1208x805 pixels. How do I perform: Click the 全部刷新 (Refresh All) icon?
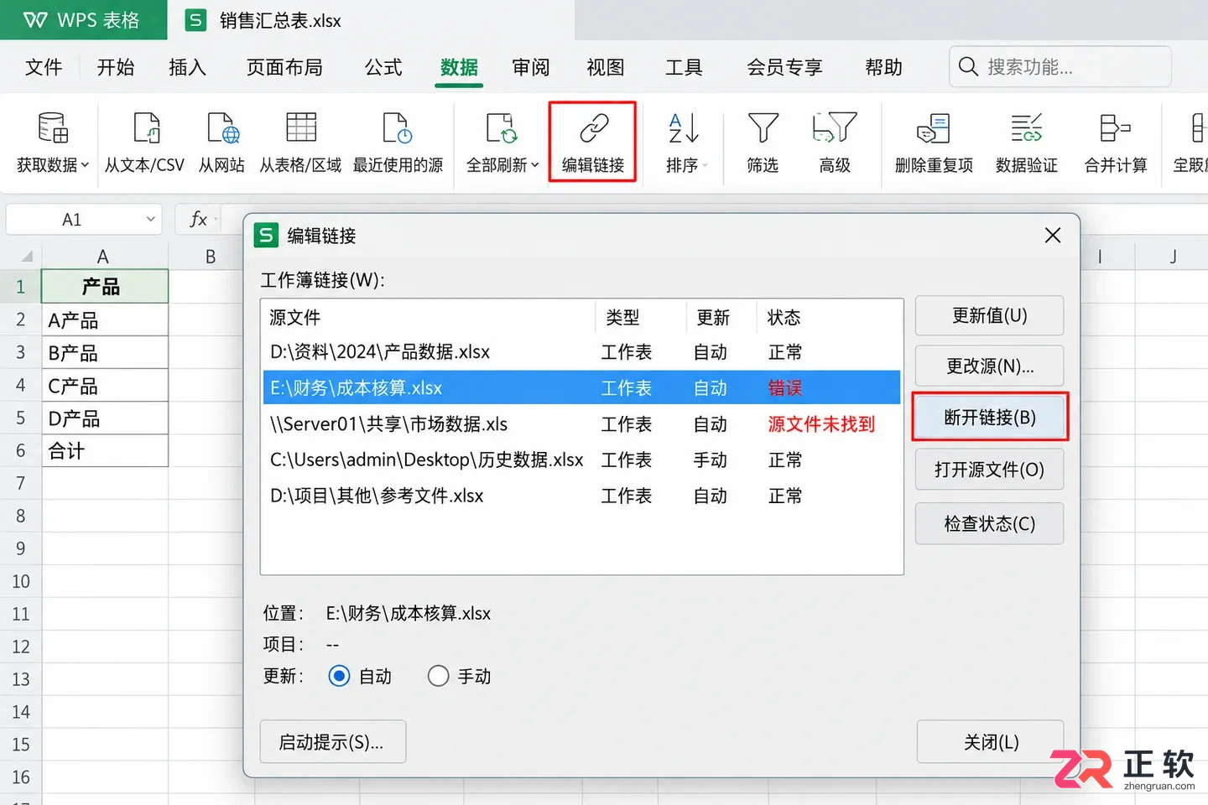click(x=502, y=128)
